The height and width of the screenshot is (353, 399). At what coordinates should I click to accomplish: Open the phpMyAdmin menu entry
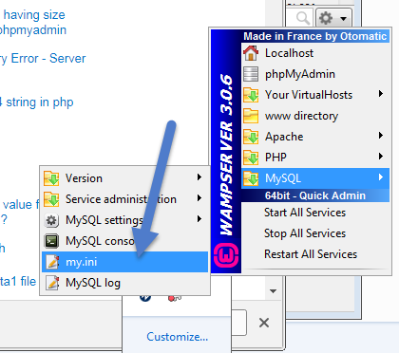[x=315, y=74]
